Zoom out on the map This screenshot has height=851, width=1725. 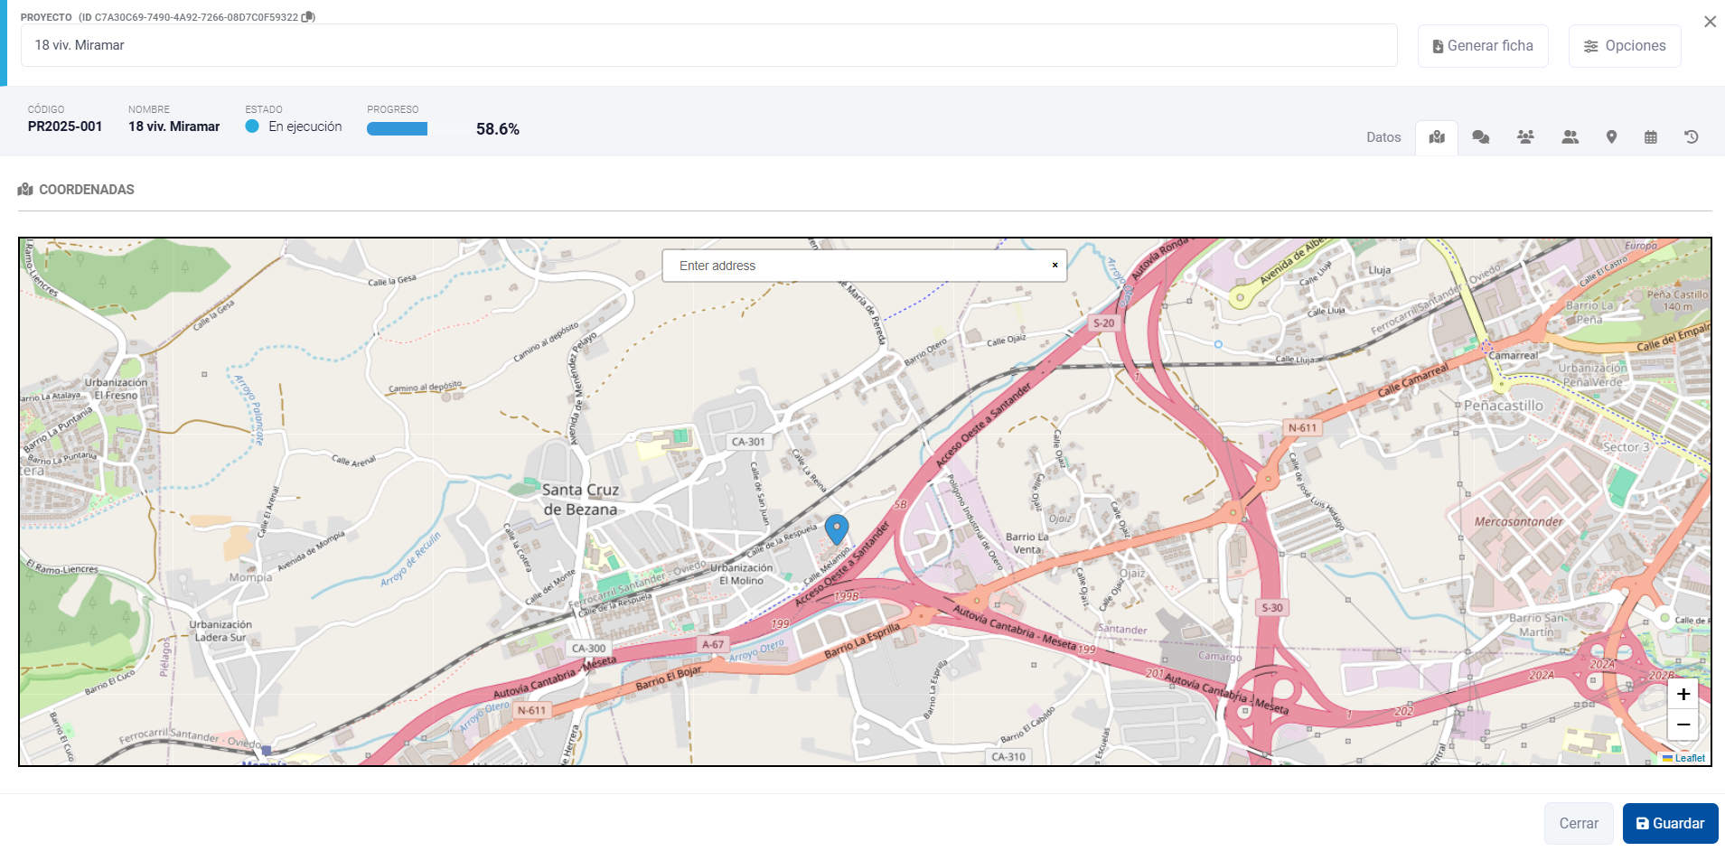pyautogui.click(x=1683, y=725)
